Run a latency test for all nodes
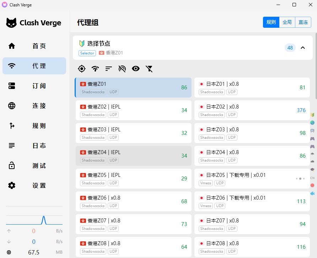Image resolution: width=317 pixels, height=258 pixels. (95, 69)
